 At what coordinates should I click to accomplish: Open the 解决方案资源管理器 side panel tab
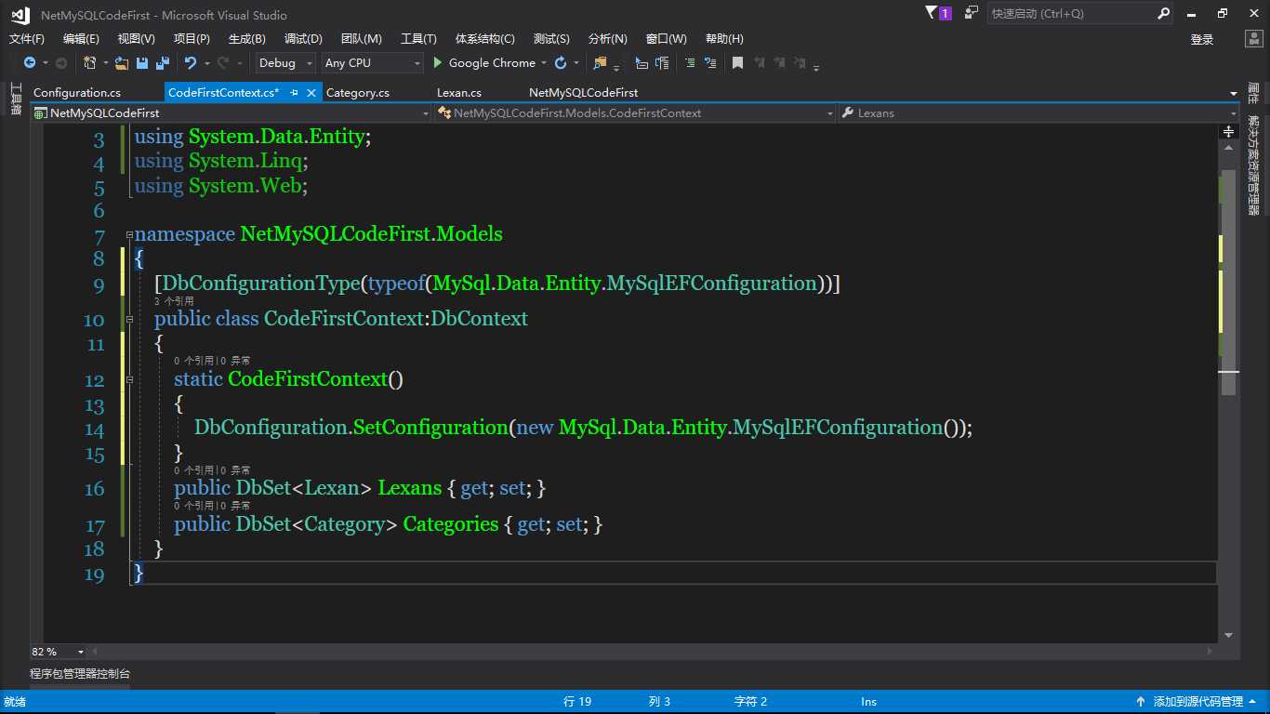1253,165
